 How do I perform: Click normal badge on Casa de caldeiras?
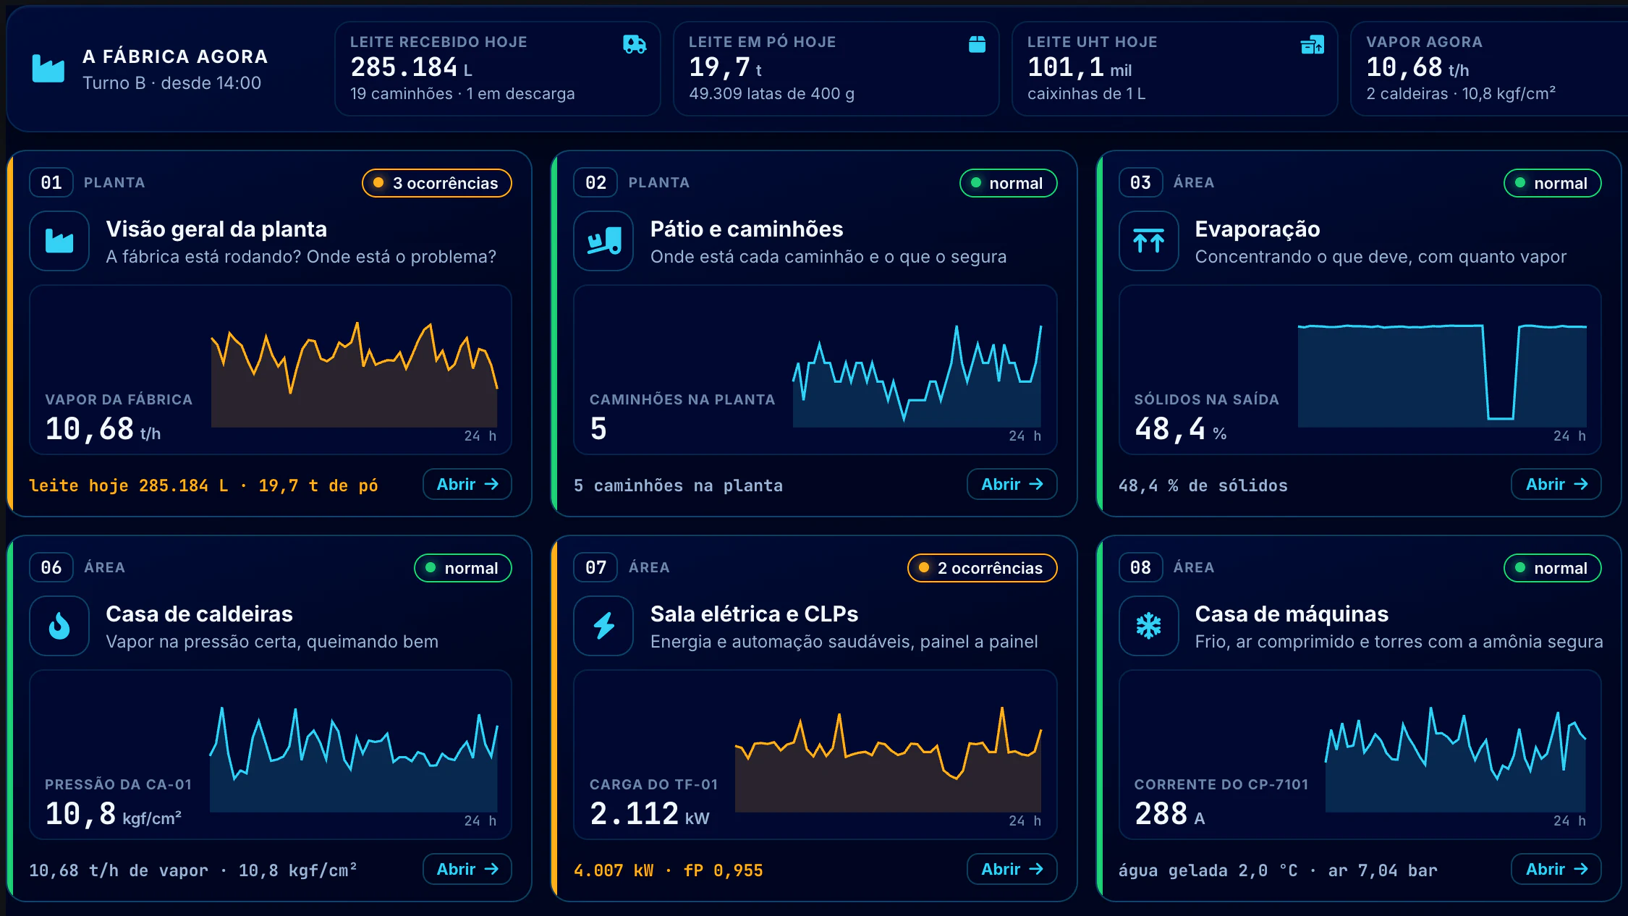point(463,568)
